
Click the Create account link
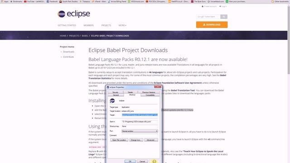[209, 6]
